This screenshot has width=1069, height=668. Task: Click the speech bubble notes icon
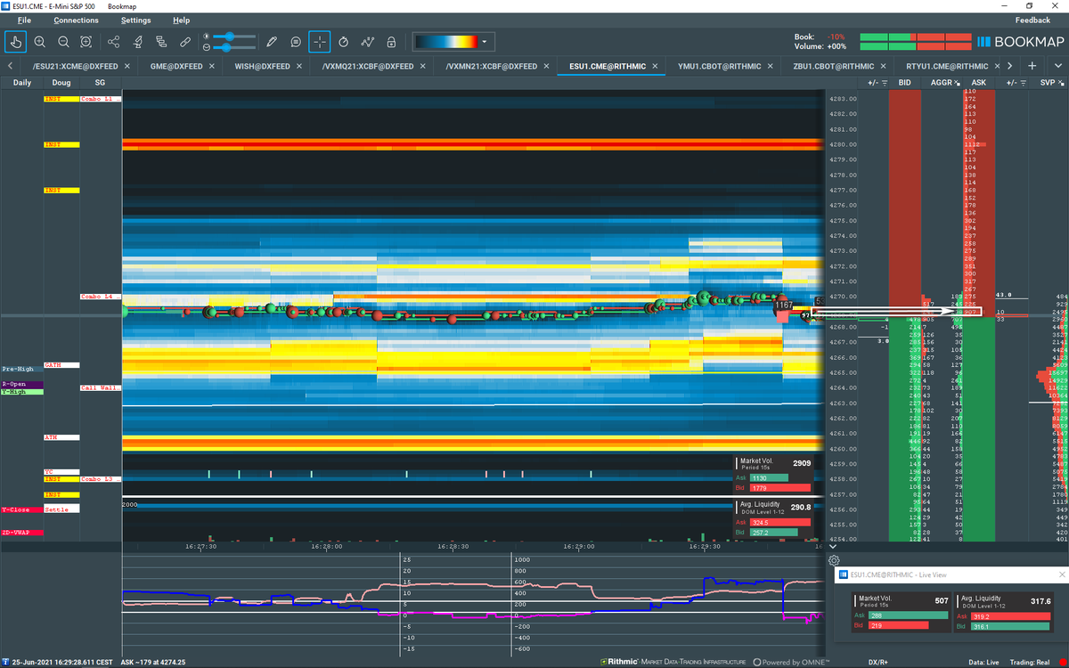pyautogui.click(x=296, y=42)
